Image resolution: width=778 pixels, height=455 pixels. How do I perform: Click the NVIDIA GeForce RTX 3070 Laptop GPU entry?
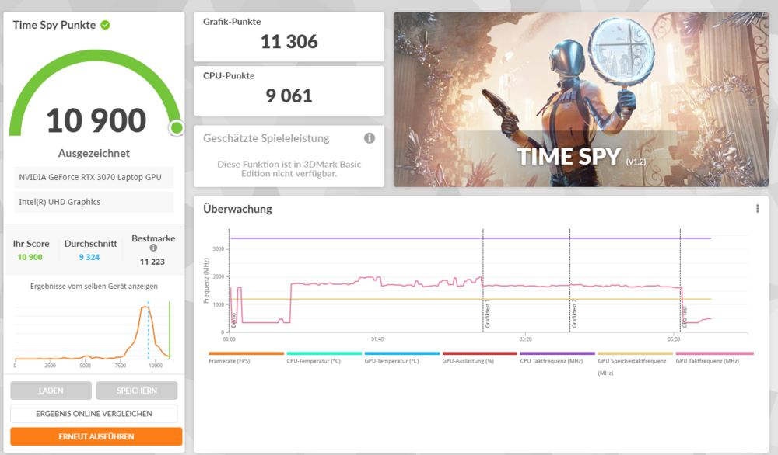pyautogui.click(x=90, y=177)
